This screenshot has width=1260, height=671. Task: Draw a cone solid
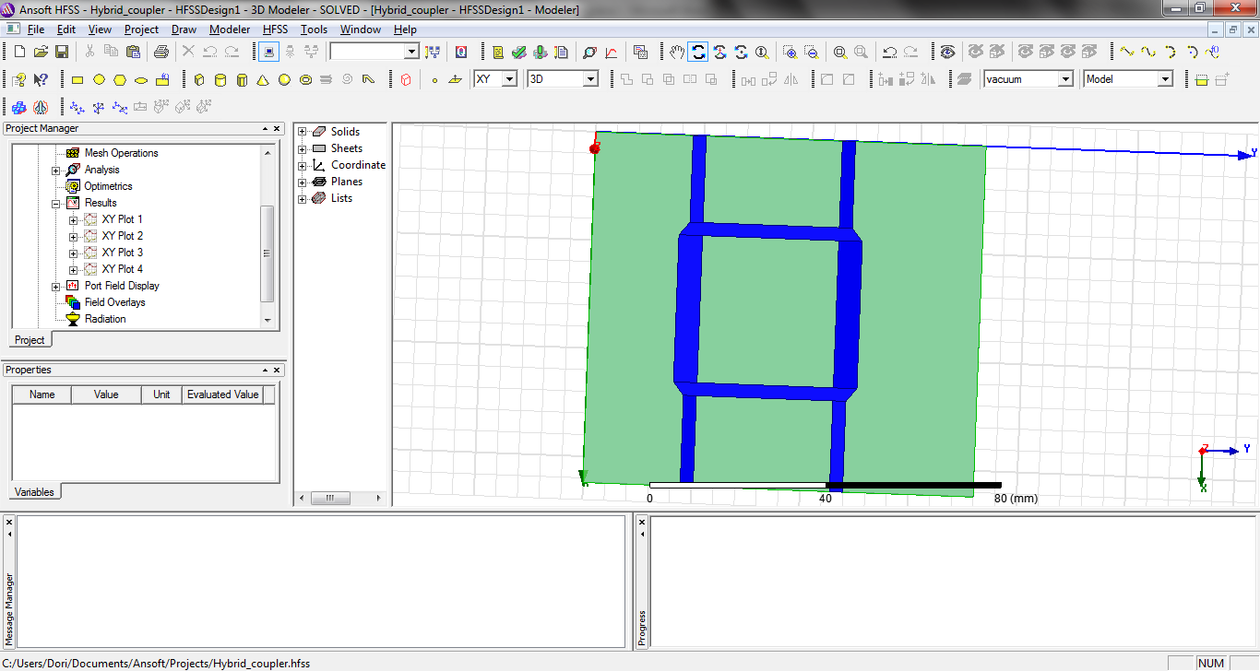(x=263, y=79)
